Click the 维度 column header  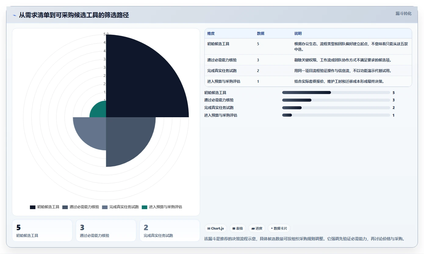click(211, 34)
